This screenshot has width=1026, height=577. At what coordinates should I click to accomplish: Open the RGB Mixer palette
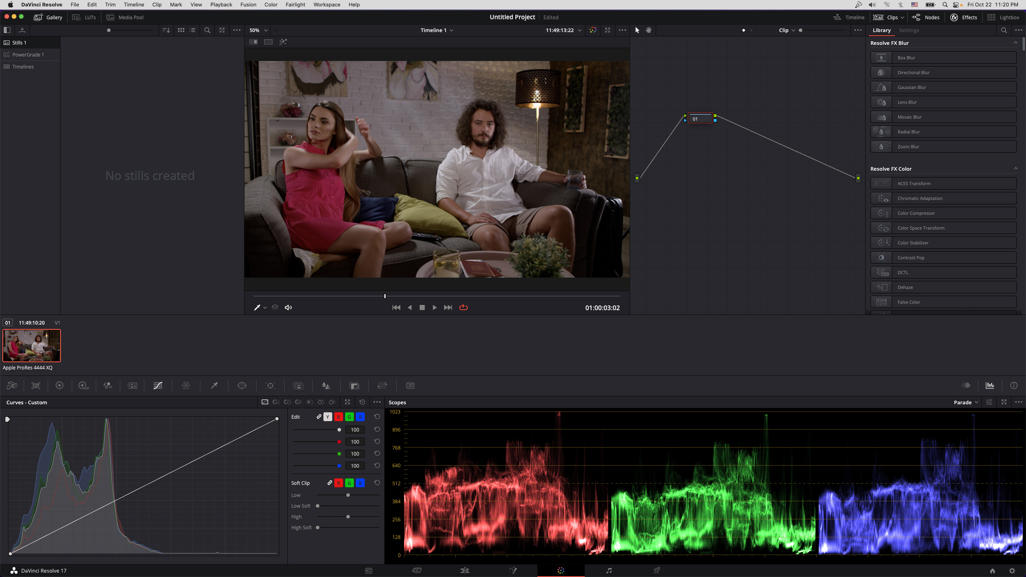coord(108,385)
